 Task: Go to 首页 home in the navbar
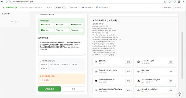tap(49, 8)
